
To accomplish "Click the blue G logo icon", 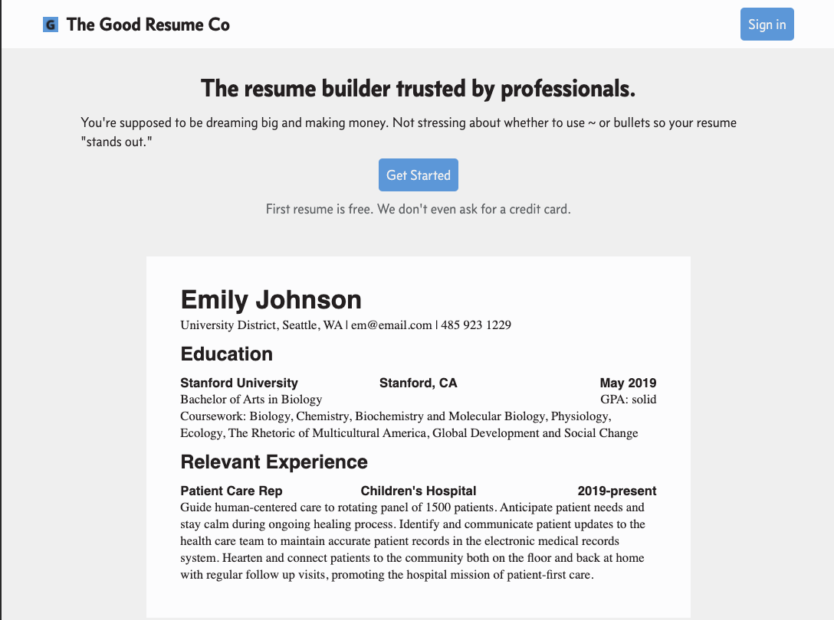I will pyautogui.click(x=51, y=24).
